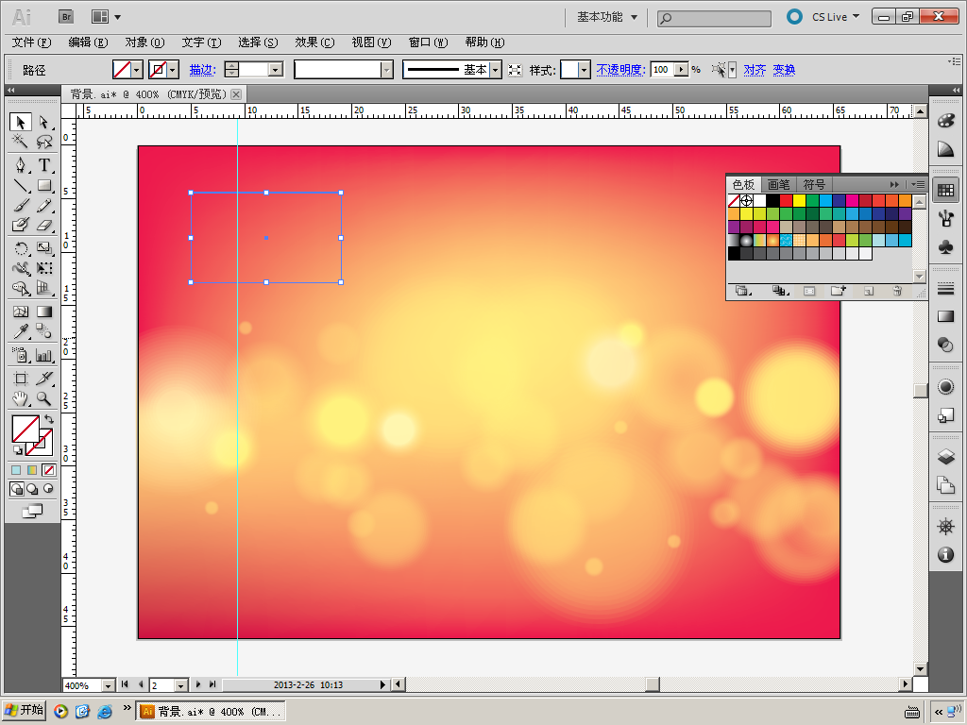Click the 描边 stroke link

tap(202, 70)
